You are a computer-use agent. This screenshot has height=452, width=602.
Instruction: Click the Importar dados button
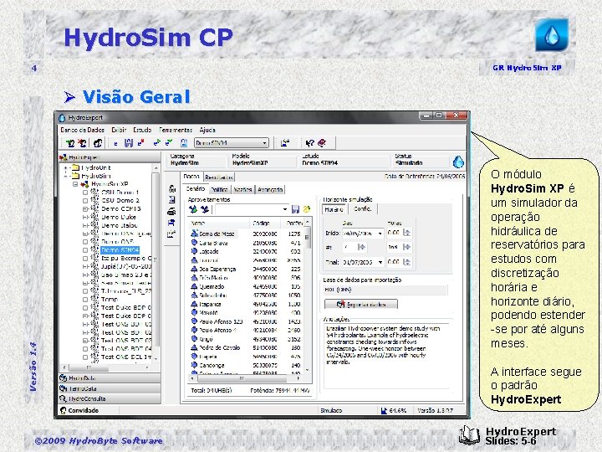point(361,305)
